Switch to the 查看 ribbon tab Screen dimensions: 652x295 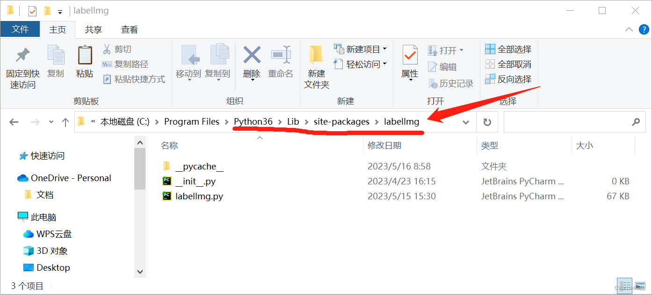coord(130,30)
